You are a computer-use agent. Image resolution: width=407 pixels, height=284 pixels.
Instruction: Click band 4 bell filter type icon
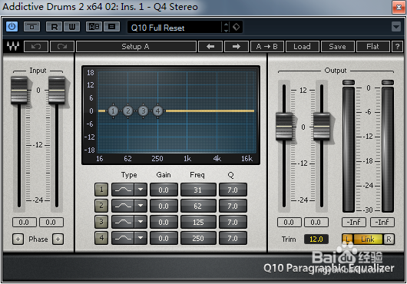[x=123, y=238]
